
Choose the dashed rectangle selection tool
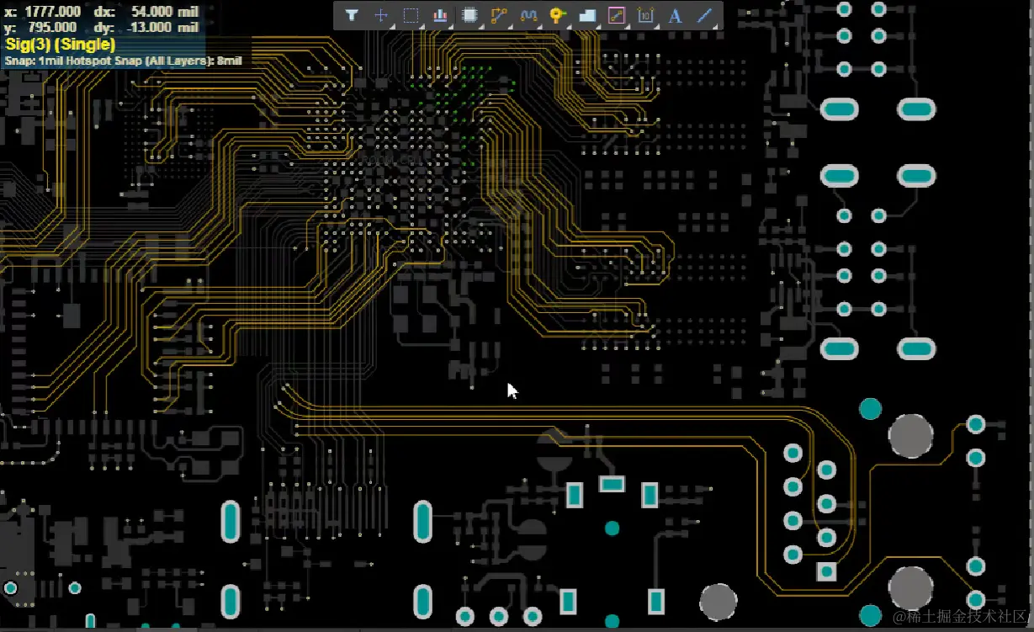pos(411,15)
